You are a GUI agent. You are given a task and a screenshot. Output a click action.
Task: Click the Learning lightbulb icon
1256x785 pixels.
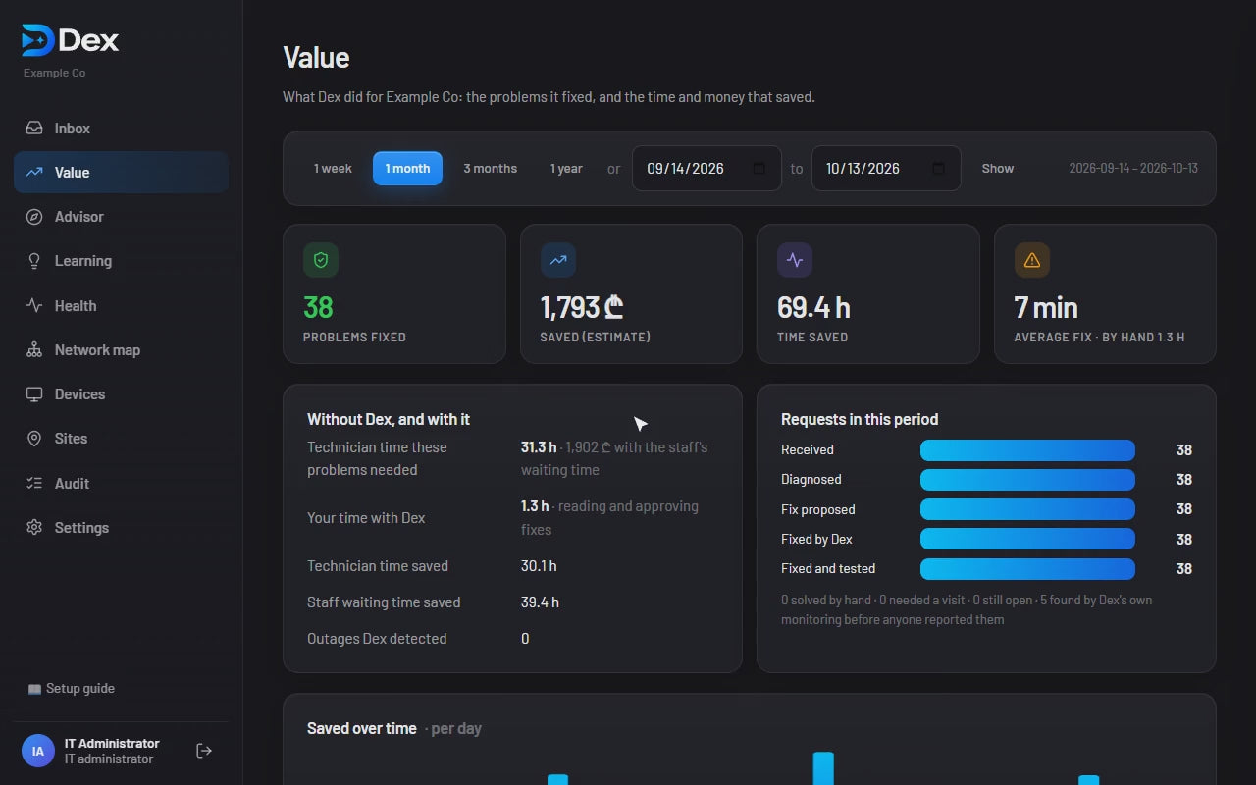tap(34, 261)
